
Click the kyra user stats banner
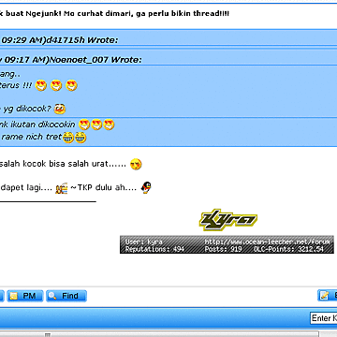point(227,244)
